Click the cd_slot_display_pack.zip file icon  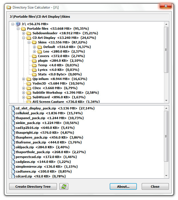point(13,108)
